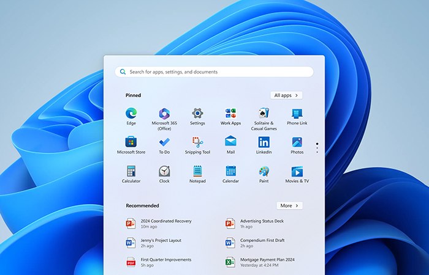The width and height of the screenshot is (429, 275).
Task: Open Phone Link
Action: (x=297, y=117)
